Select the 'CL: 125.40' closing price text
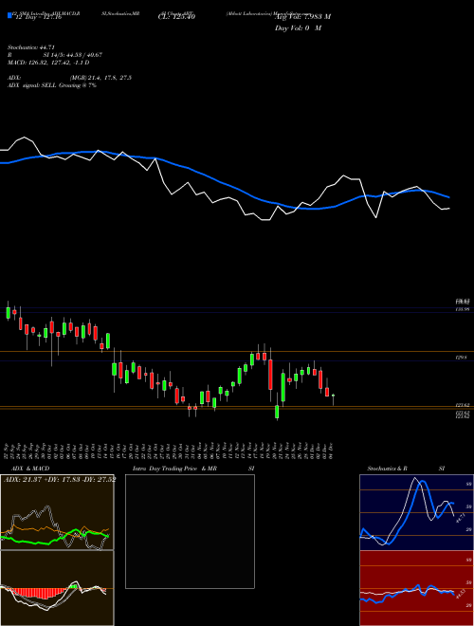 [176, 17]
